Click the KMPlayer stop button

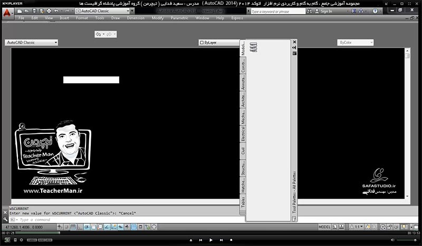point(231,240)
